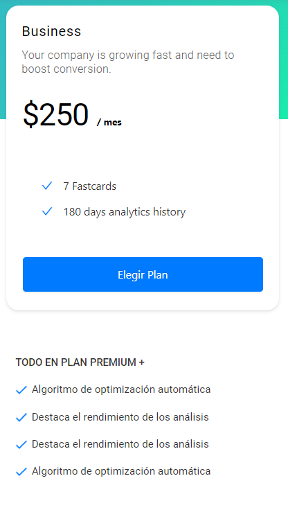288x528 pixels.
Task: Click the $250 price amount
Action: 56,115
